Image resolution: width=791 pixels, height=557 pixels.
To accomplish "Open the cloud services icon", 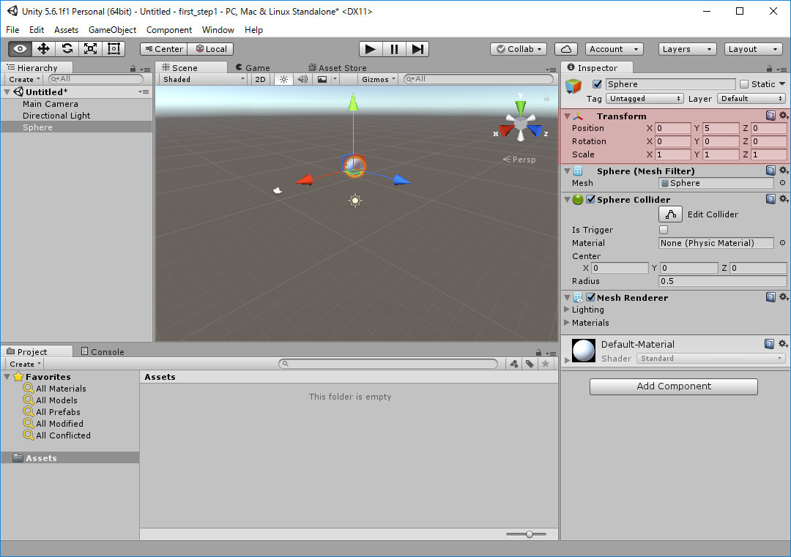I will tap(565, 49).
